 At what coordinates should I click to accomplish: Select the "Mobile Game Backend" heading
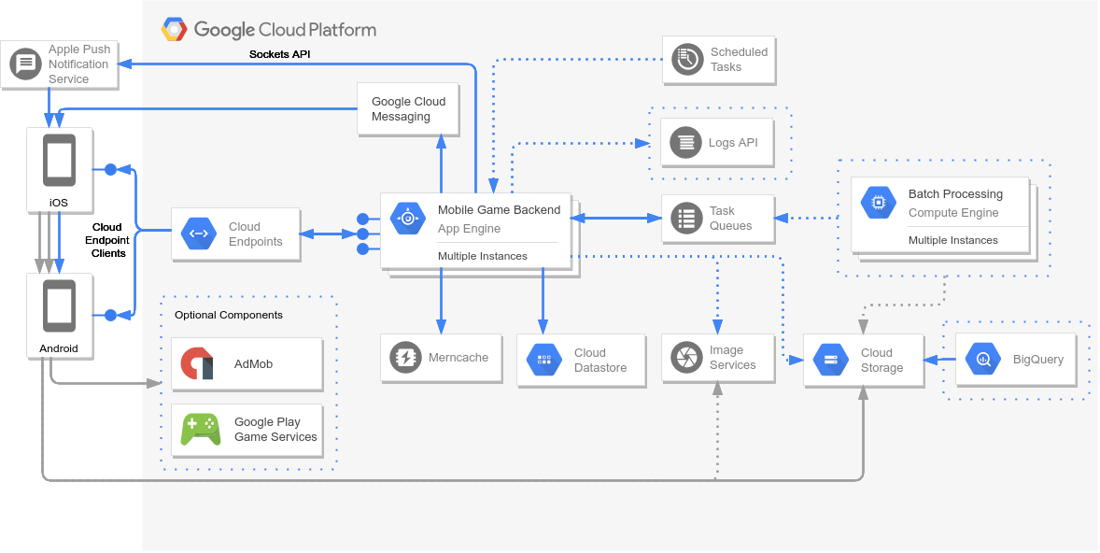pyautogui.click(x=500, y=210)
